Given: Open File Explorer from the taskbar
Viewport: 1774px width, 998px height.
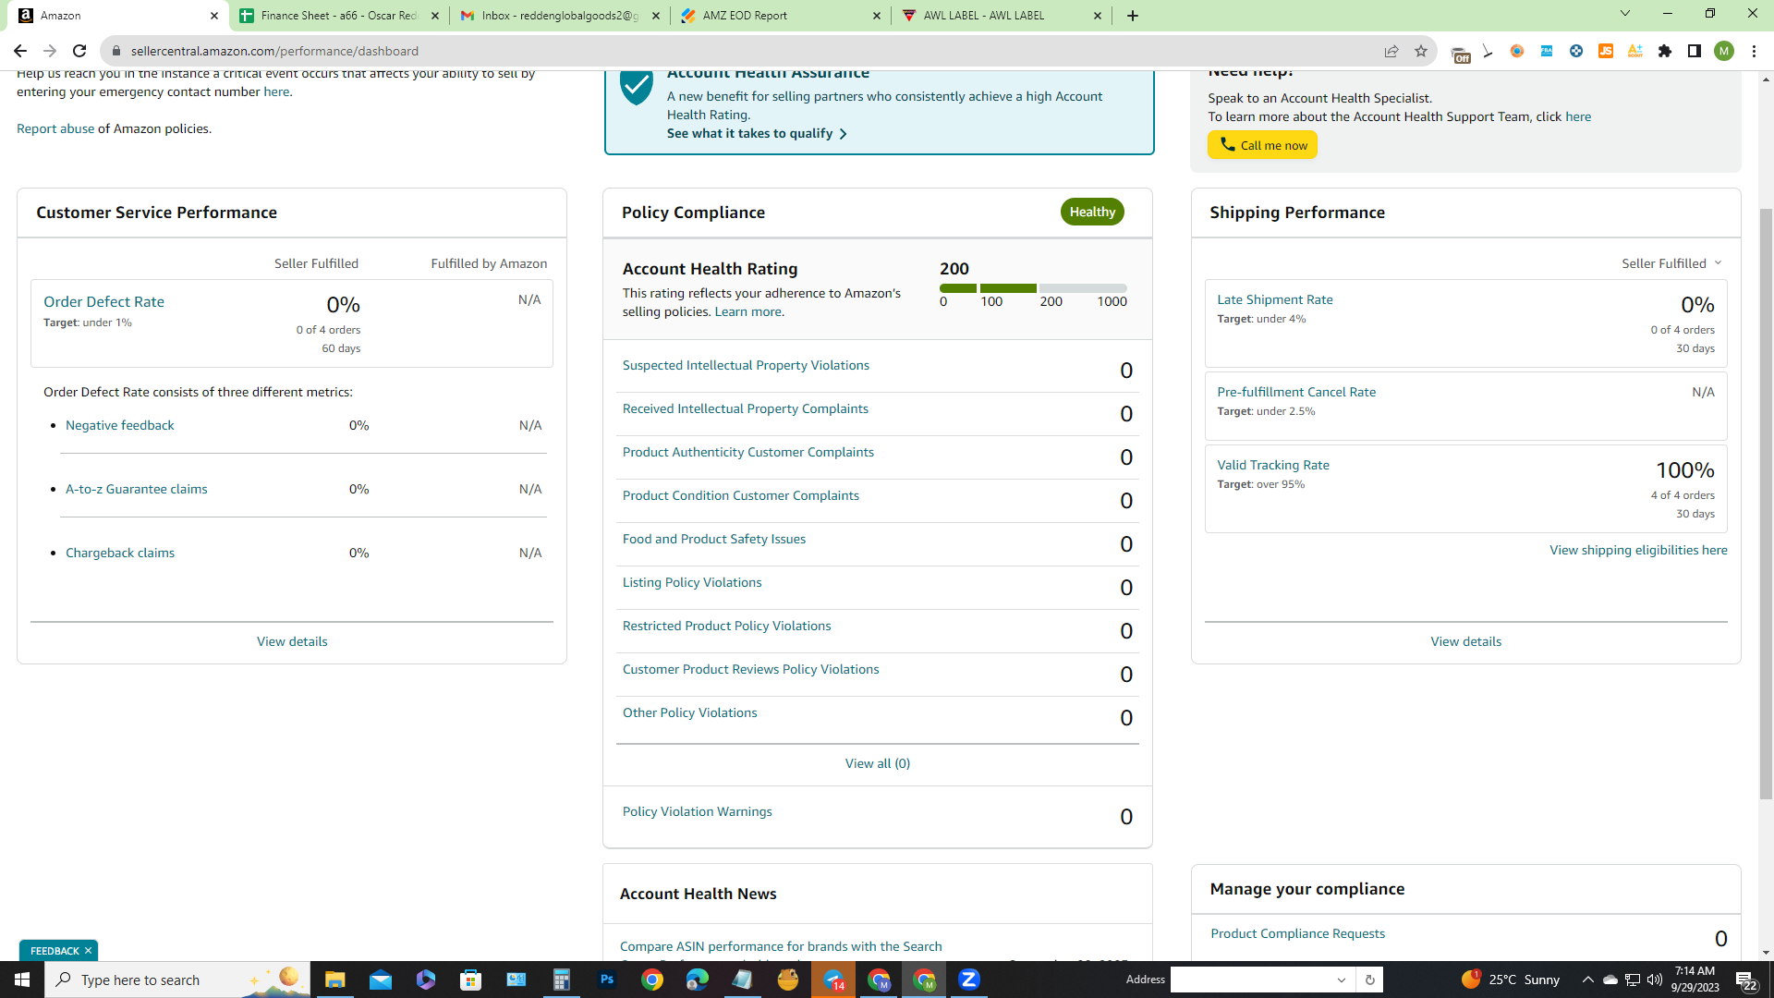Looking at the screenshot, I should tap(335, 980).
